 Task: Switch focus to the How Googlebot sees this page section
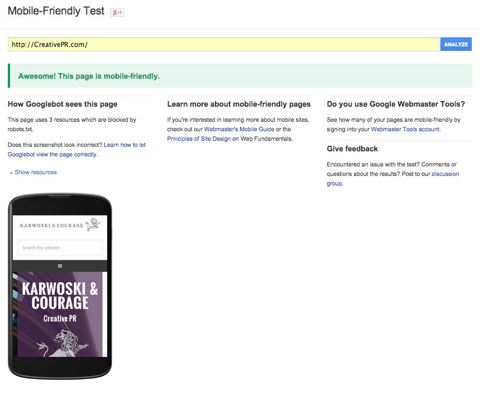tap(62, 104)
